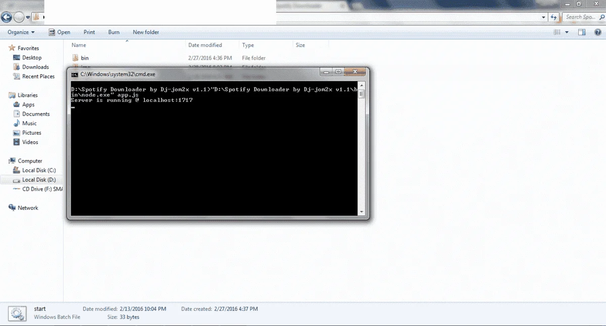Focus the Search Spo... search box

click(583, 17)
